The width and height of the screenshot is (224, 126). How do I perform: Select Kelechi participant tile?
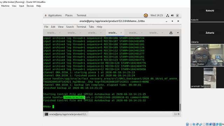click(207, 11)
